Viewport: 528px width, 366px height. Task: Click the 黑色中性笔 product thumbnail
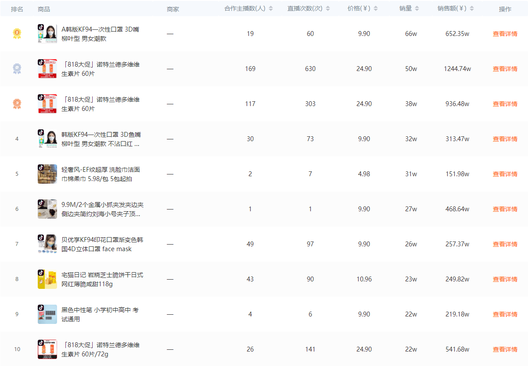pyautogui.click(x=47, y=314)
